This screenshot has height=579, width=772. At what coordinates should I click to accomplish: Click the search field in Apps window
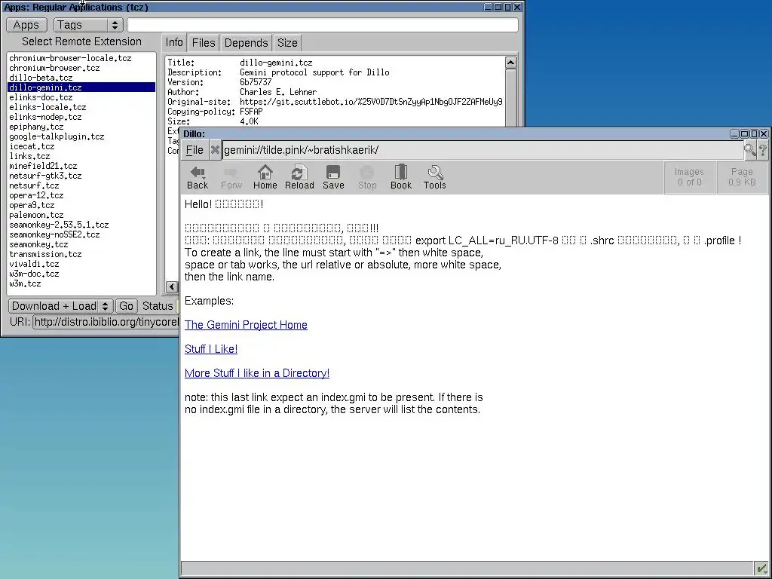323,25
